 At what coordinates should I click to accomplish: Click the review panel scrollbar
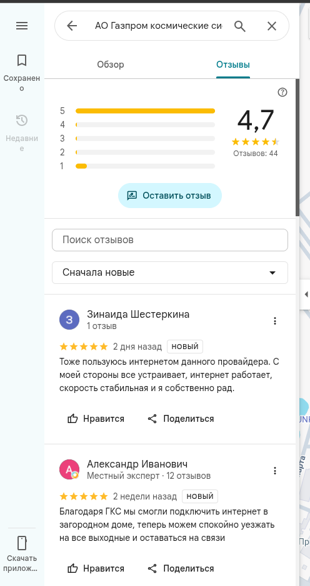point(297,147)
